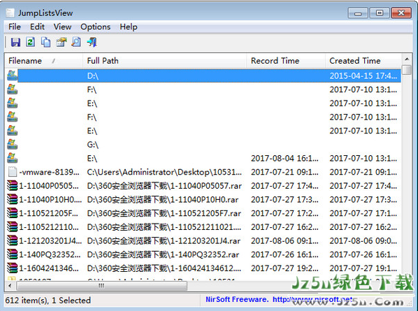Click the C:\Users\Administrator\Desktop\10531... path
Viewport: 418px width, 311px height.
tap(164, 172)
